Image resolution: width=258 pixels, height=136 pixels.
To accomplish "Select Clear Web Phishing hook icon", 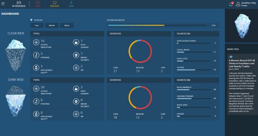I will (x=36, y=55).
